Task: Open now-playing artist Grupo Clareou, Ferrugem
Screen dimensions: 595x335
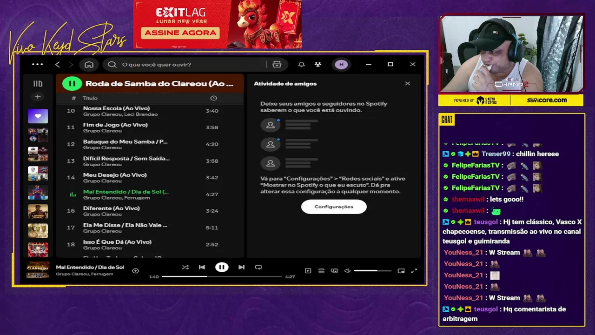Action: click(x=85, y=274)
